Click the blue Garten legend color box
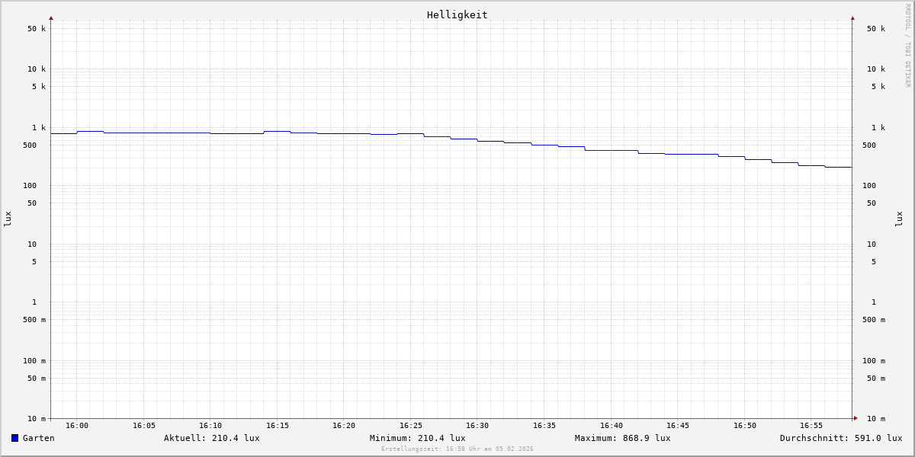915x457 pixels. click(14, 438)
